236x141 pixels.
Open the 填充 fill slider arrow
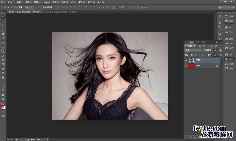point(221,55)
